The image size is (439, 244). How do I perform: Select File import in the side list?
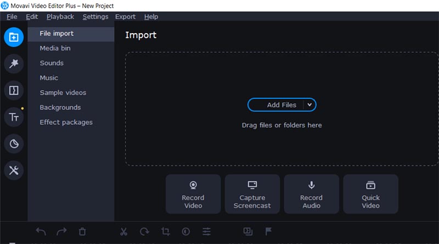(x=71, y=34)
